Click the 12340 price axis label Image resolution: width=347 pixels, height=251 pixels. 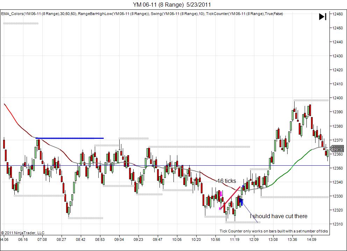[x=338, y=182]
